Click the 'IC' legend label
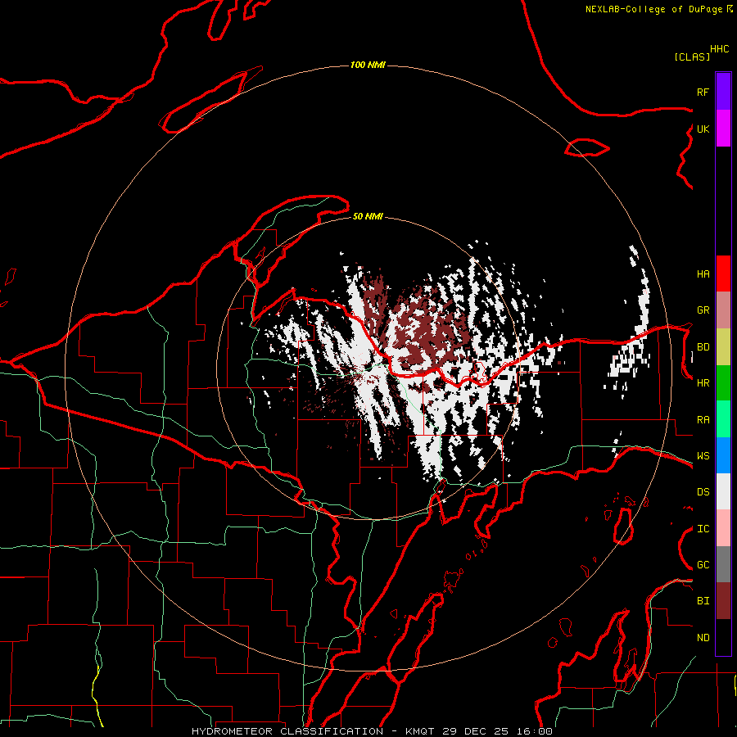This screenshot has height=737, width=737. [x=703, y=529]
